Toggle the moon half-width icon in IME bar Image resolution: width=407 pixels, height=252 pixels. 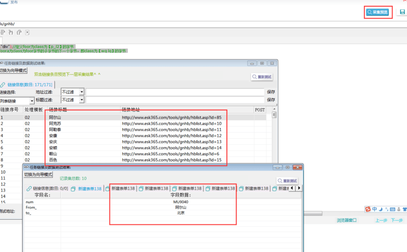pos(381,209)
